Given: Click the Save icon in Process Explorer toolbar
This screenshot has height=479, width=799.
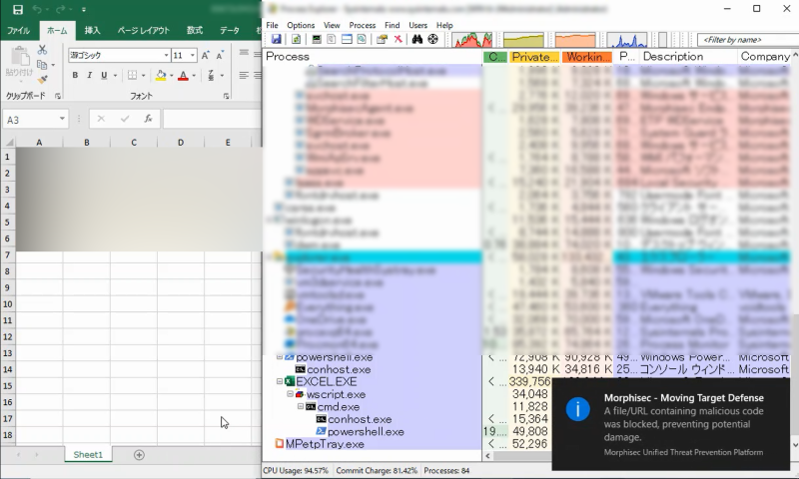Looking at the screenshot, I should coord(277,39).
